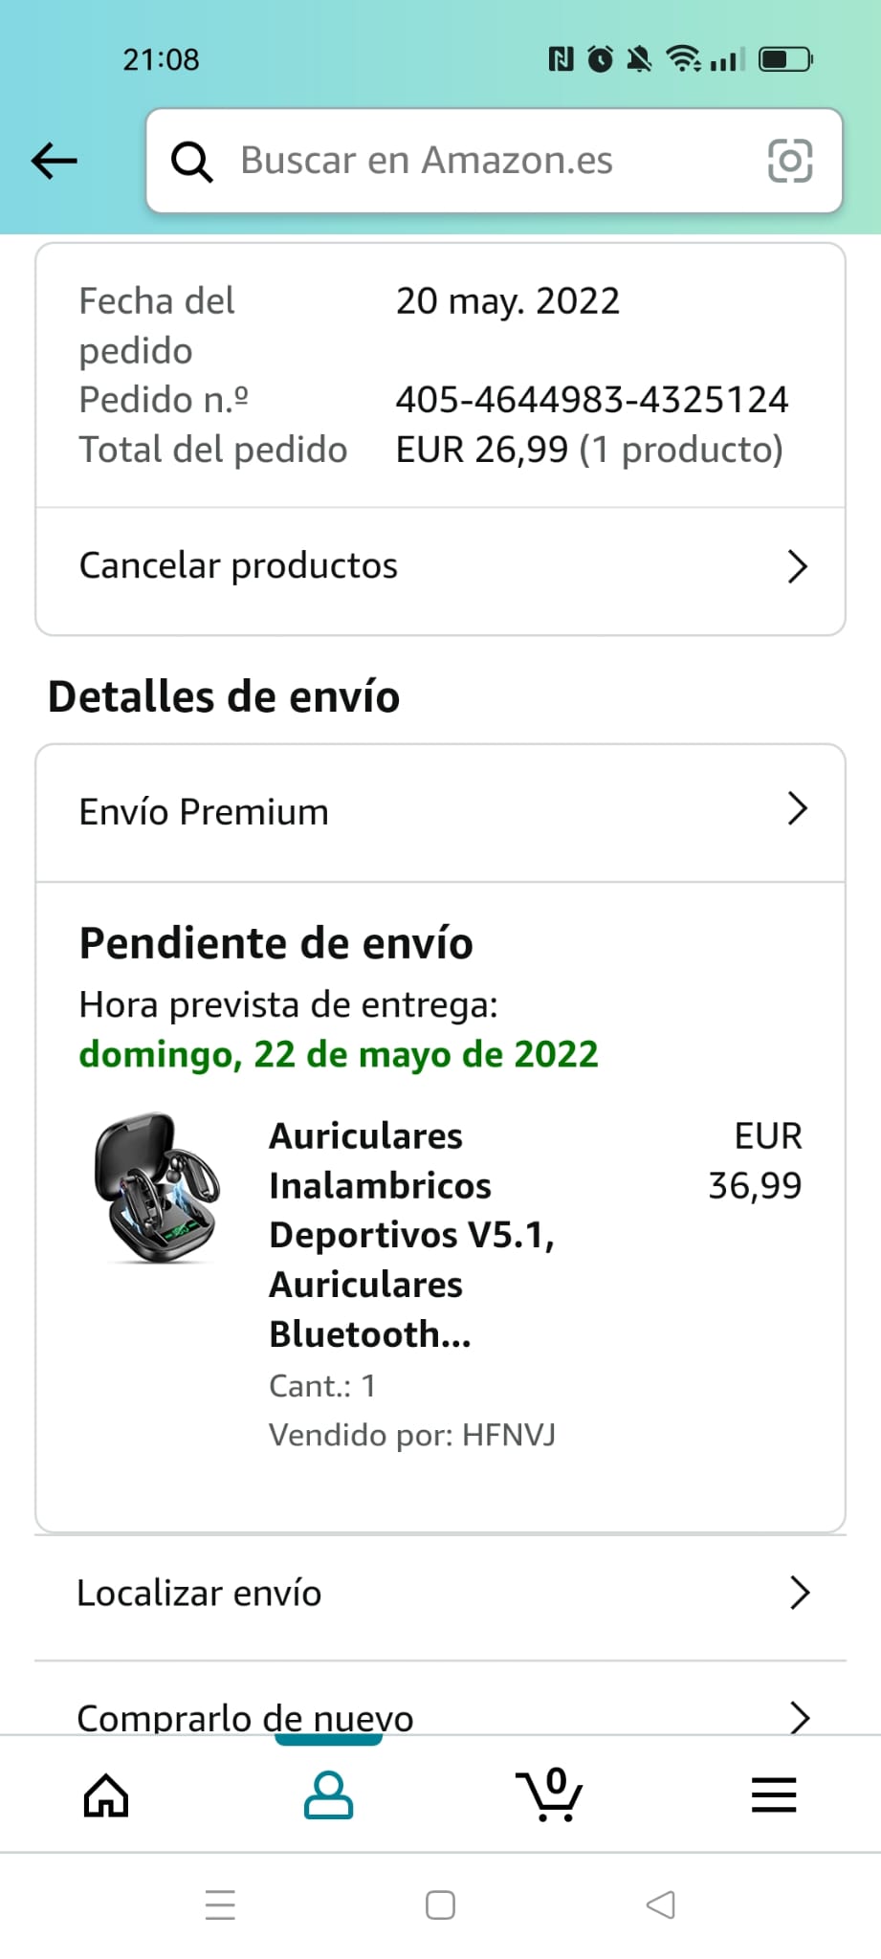Tap the Android back navigation triangle
The height and width of the screenshot is (1959, 881).
pos(661,1904)
